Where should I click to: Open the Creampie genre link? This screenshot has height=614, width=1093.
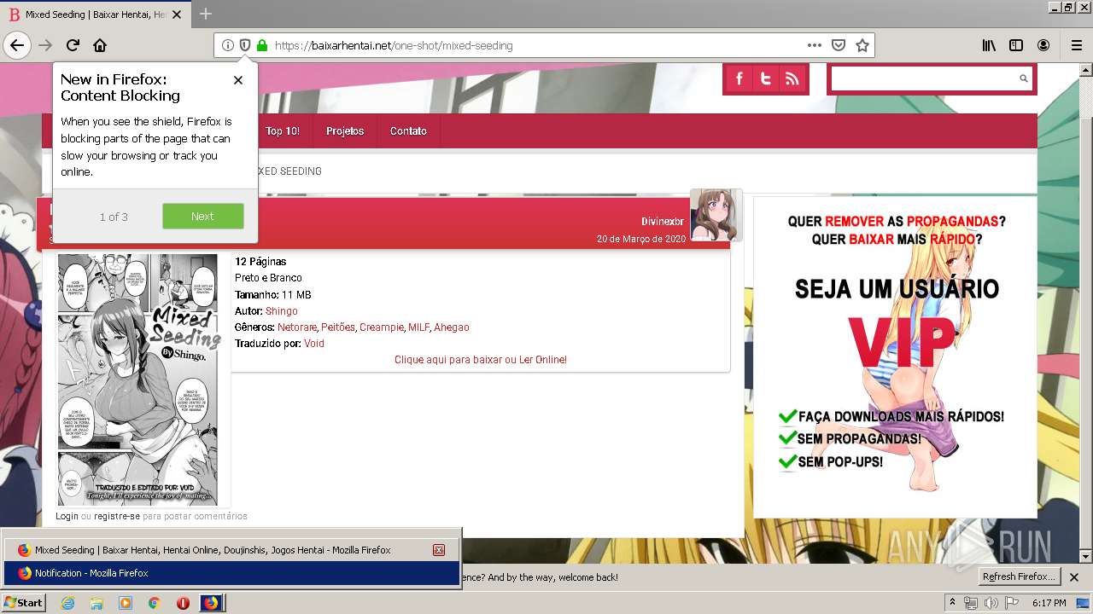click(x=382, y=327)
